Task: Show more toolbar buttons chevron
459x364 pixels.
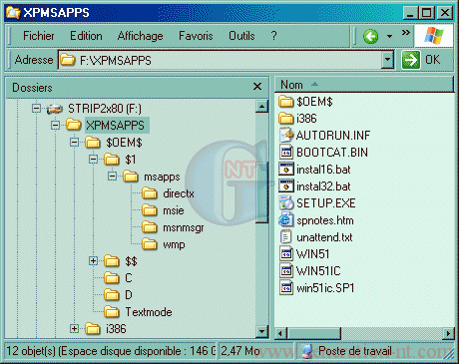Action: tap(405, 32)
